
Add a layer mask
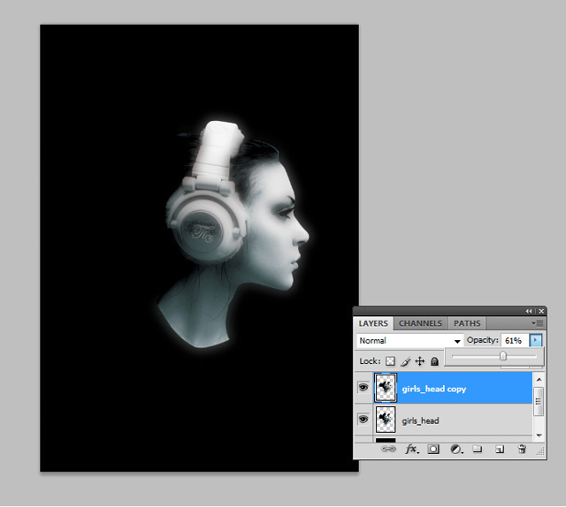(x=433, y=450)
